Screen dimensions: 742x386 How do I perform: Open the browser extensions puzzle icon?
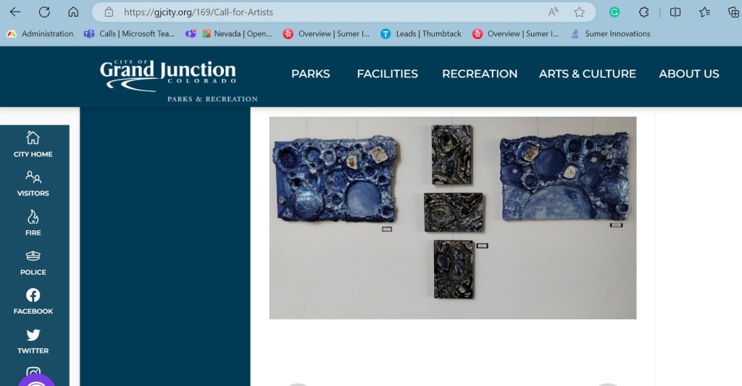coord(643,12)
